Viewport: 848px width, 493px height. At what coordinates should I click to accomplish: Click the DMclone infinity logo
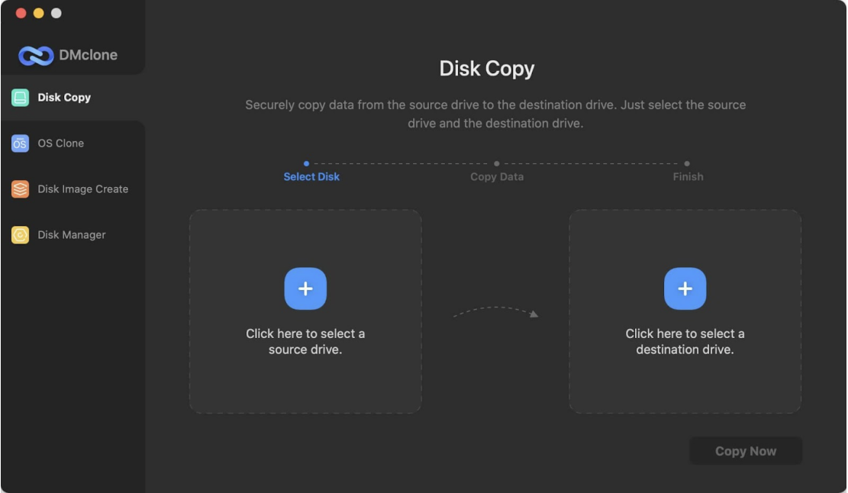[x=36, y=56]
